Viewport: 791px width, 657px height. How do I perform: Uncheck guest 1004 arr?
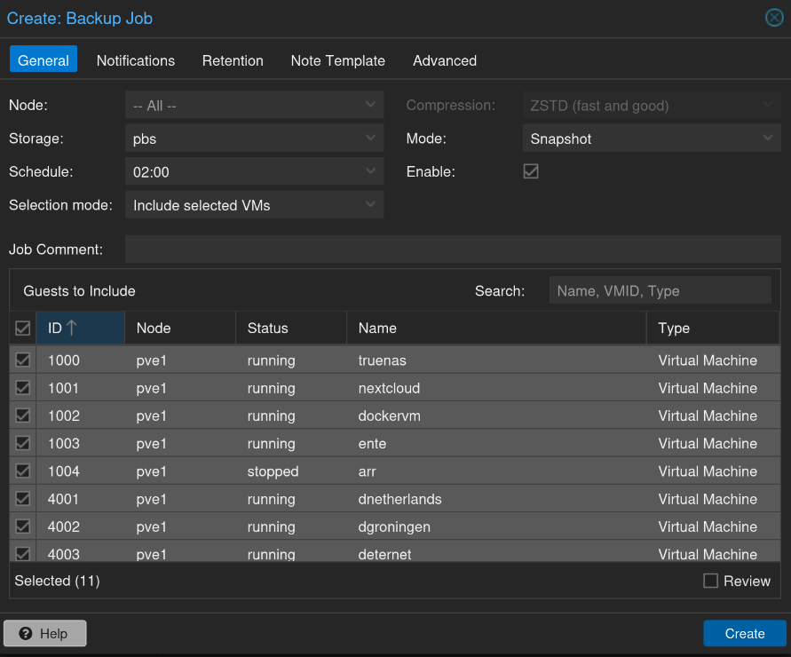pos(23,471)
